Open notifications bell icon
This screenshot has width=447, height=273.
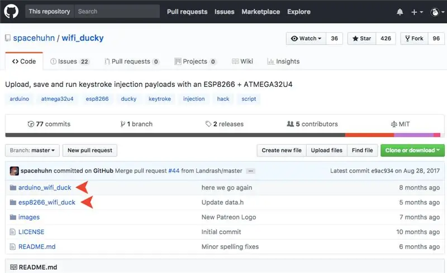tap(400, 12)
